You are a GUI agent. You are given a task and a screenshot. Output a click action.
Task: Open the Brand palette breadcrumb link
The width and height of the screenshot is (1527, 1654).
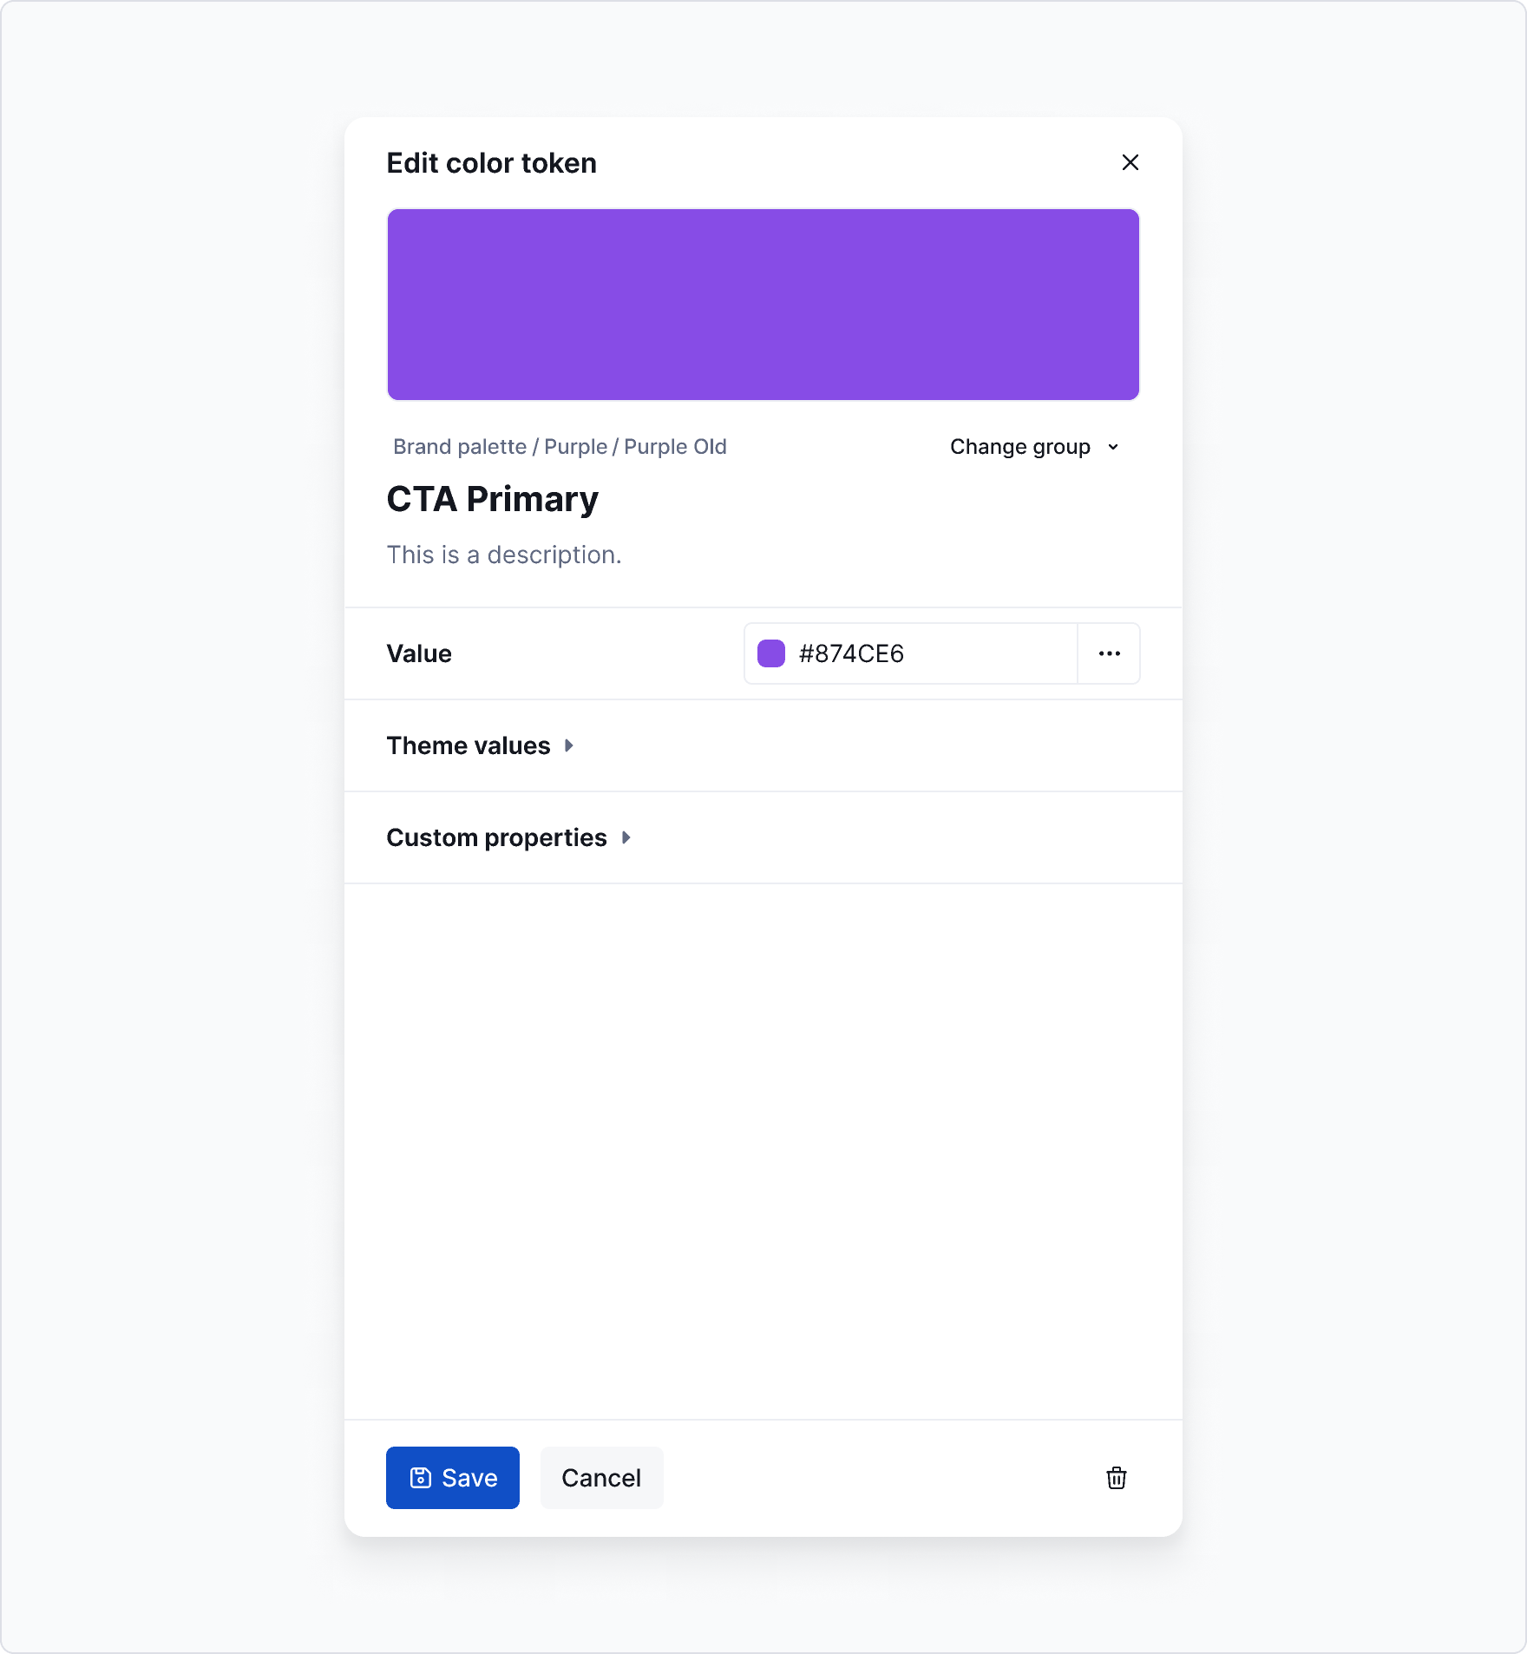coord(459,446)
